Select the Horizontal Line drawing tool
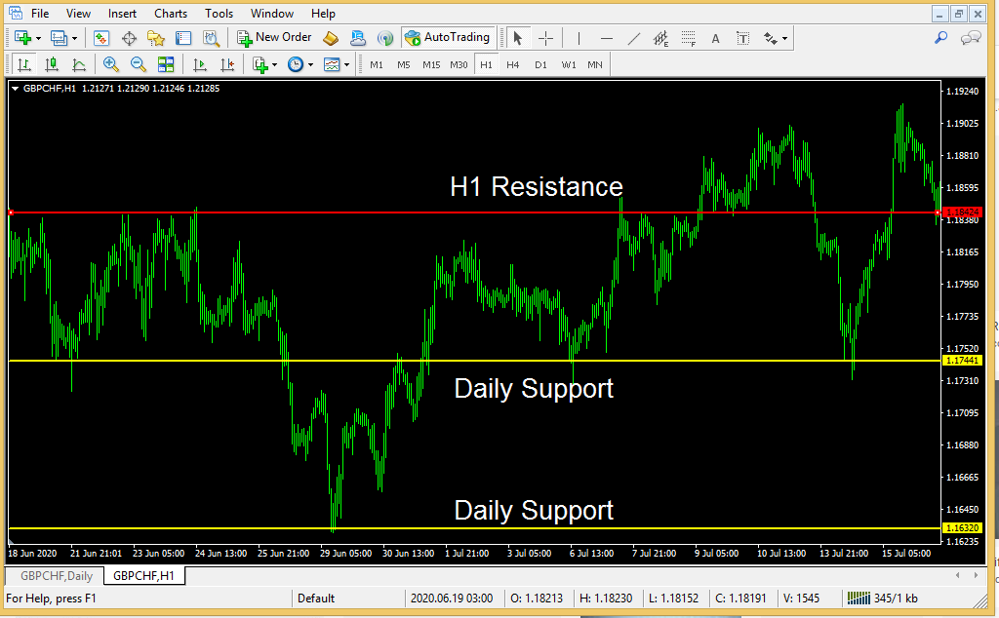This screenshot has height=618, width=999. [607, 38]
